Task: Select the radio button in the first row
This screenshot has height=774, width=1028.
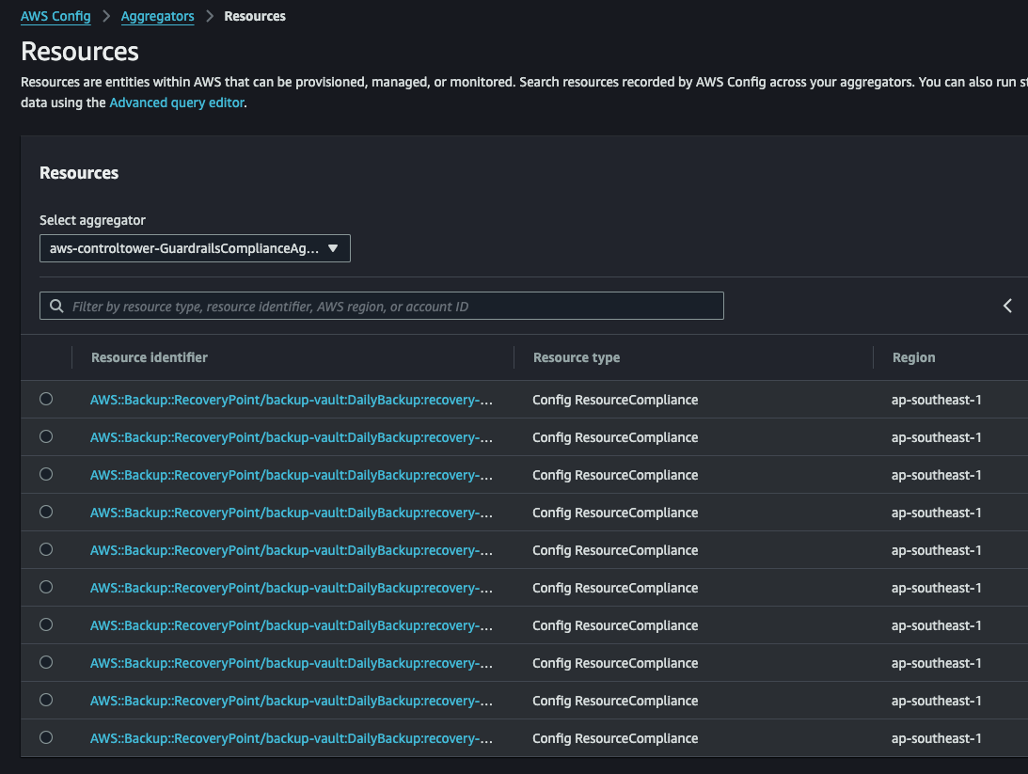Action: click(x=46, y=400)
